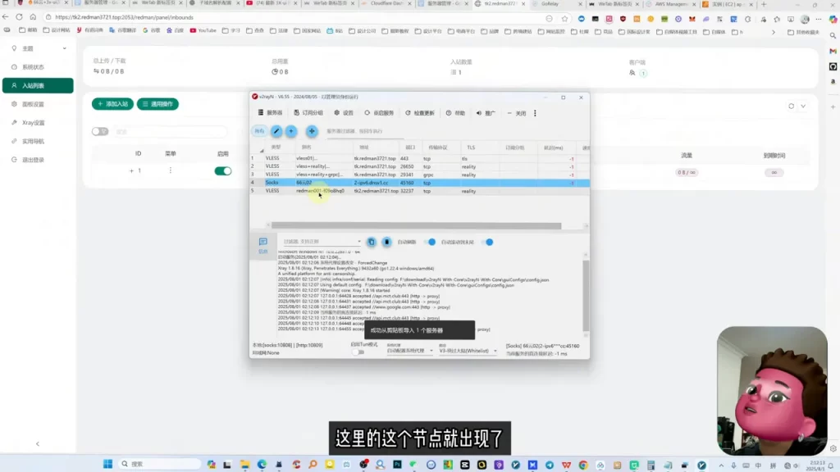Select the redman001 VLESS server row
Viewport: 840px width, 472px height.
420,190
